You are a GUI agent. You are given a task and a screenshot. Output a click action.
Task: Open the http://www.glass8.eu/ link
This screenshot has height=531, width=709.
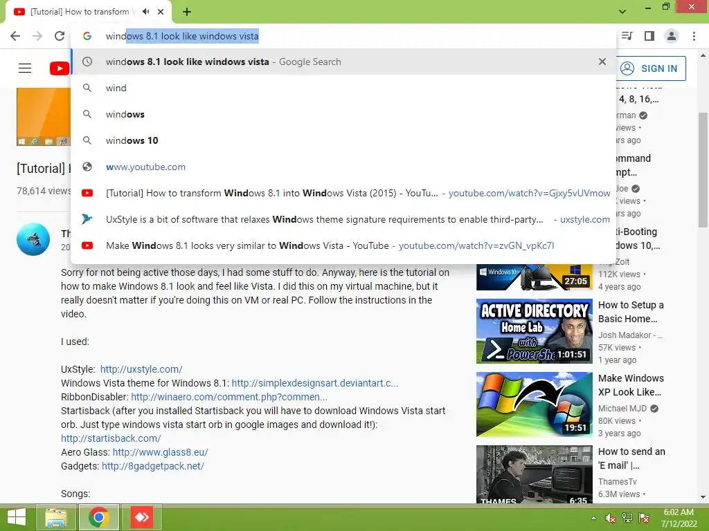pos(160,452)
